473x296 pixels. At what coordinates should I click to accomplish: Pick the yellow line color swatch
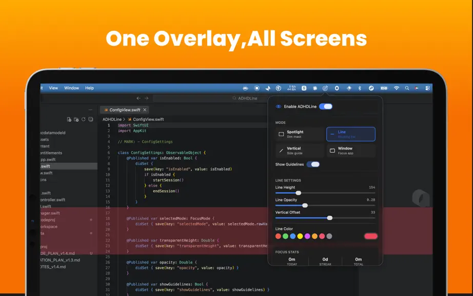click(x=300, y=236)
